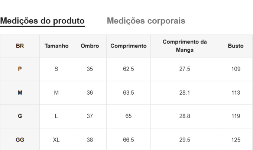Click the bust value 109
Screen dimensions: 253x150
pyautogui.click(x=236, y=69)
